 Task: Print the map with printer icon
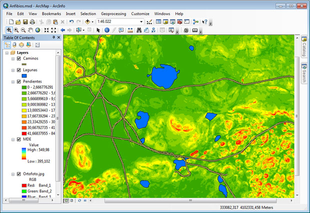point(32,22)
